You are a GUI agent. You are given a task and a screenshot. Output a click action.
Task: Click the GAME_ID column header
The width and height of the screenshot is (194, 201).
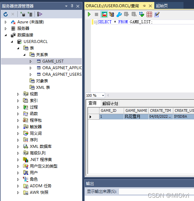(112, 111)
